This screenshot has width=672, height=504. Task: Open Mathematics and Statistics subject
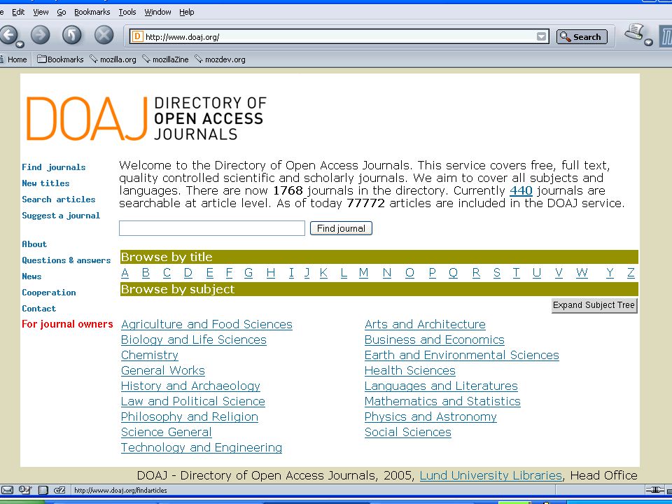pyautogui.click(x=442, y=402)
